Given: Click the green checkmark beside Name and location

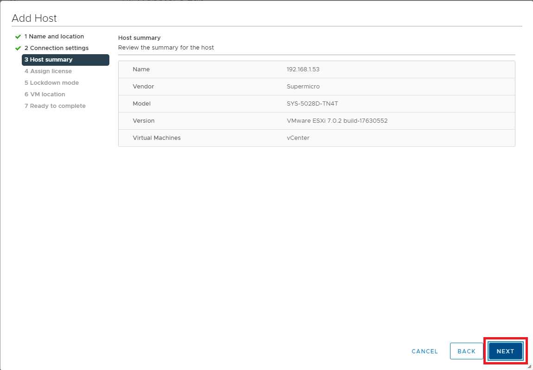Looking at the screenshot, I should coord(18,37).
